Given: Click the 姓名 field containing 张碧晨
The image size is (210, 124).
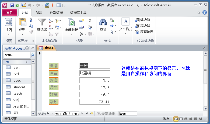Looking at the screenshot, I should [95, 73].
